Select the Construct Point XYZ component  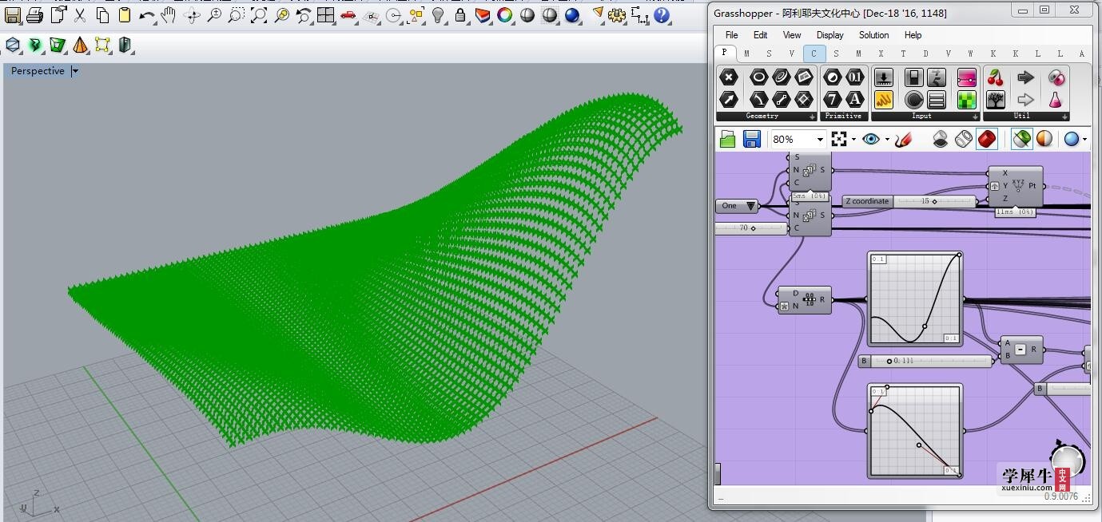point(1015,186)
